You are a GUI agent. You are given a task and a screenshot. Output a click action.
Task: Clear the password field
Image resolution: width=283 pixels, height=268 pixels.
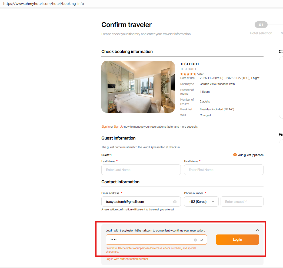[x=195, y=240]
